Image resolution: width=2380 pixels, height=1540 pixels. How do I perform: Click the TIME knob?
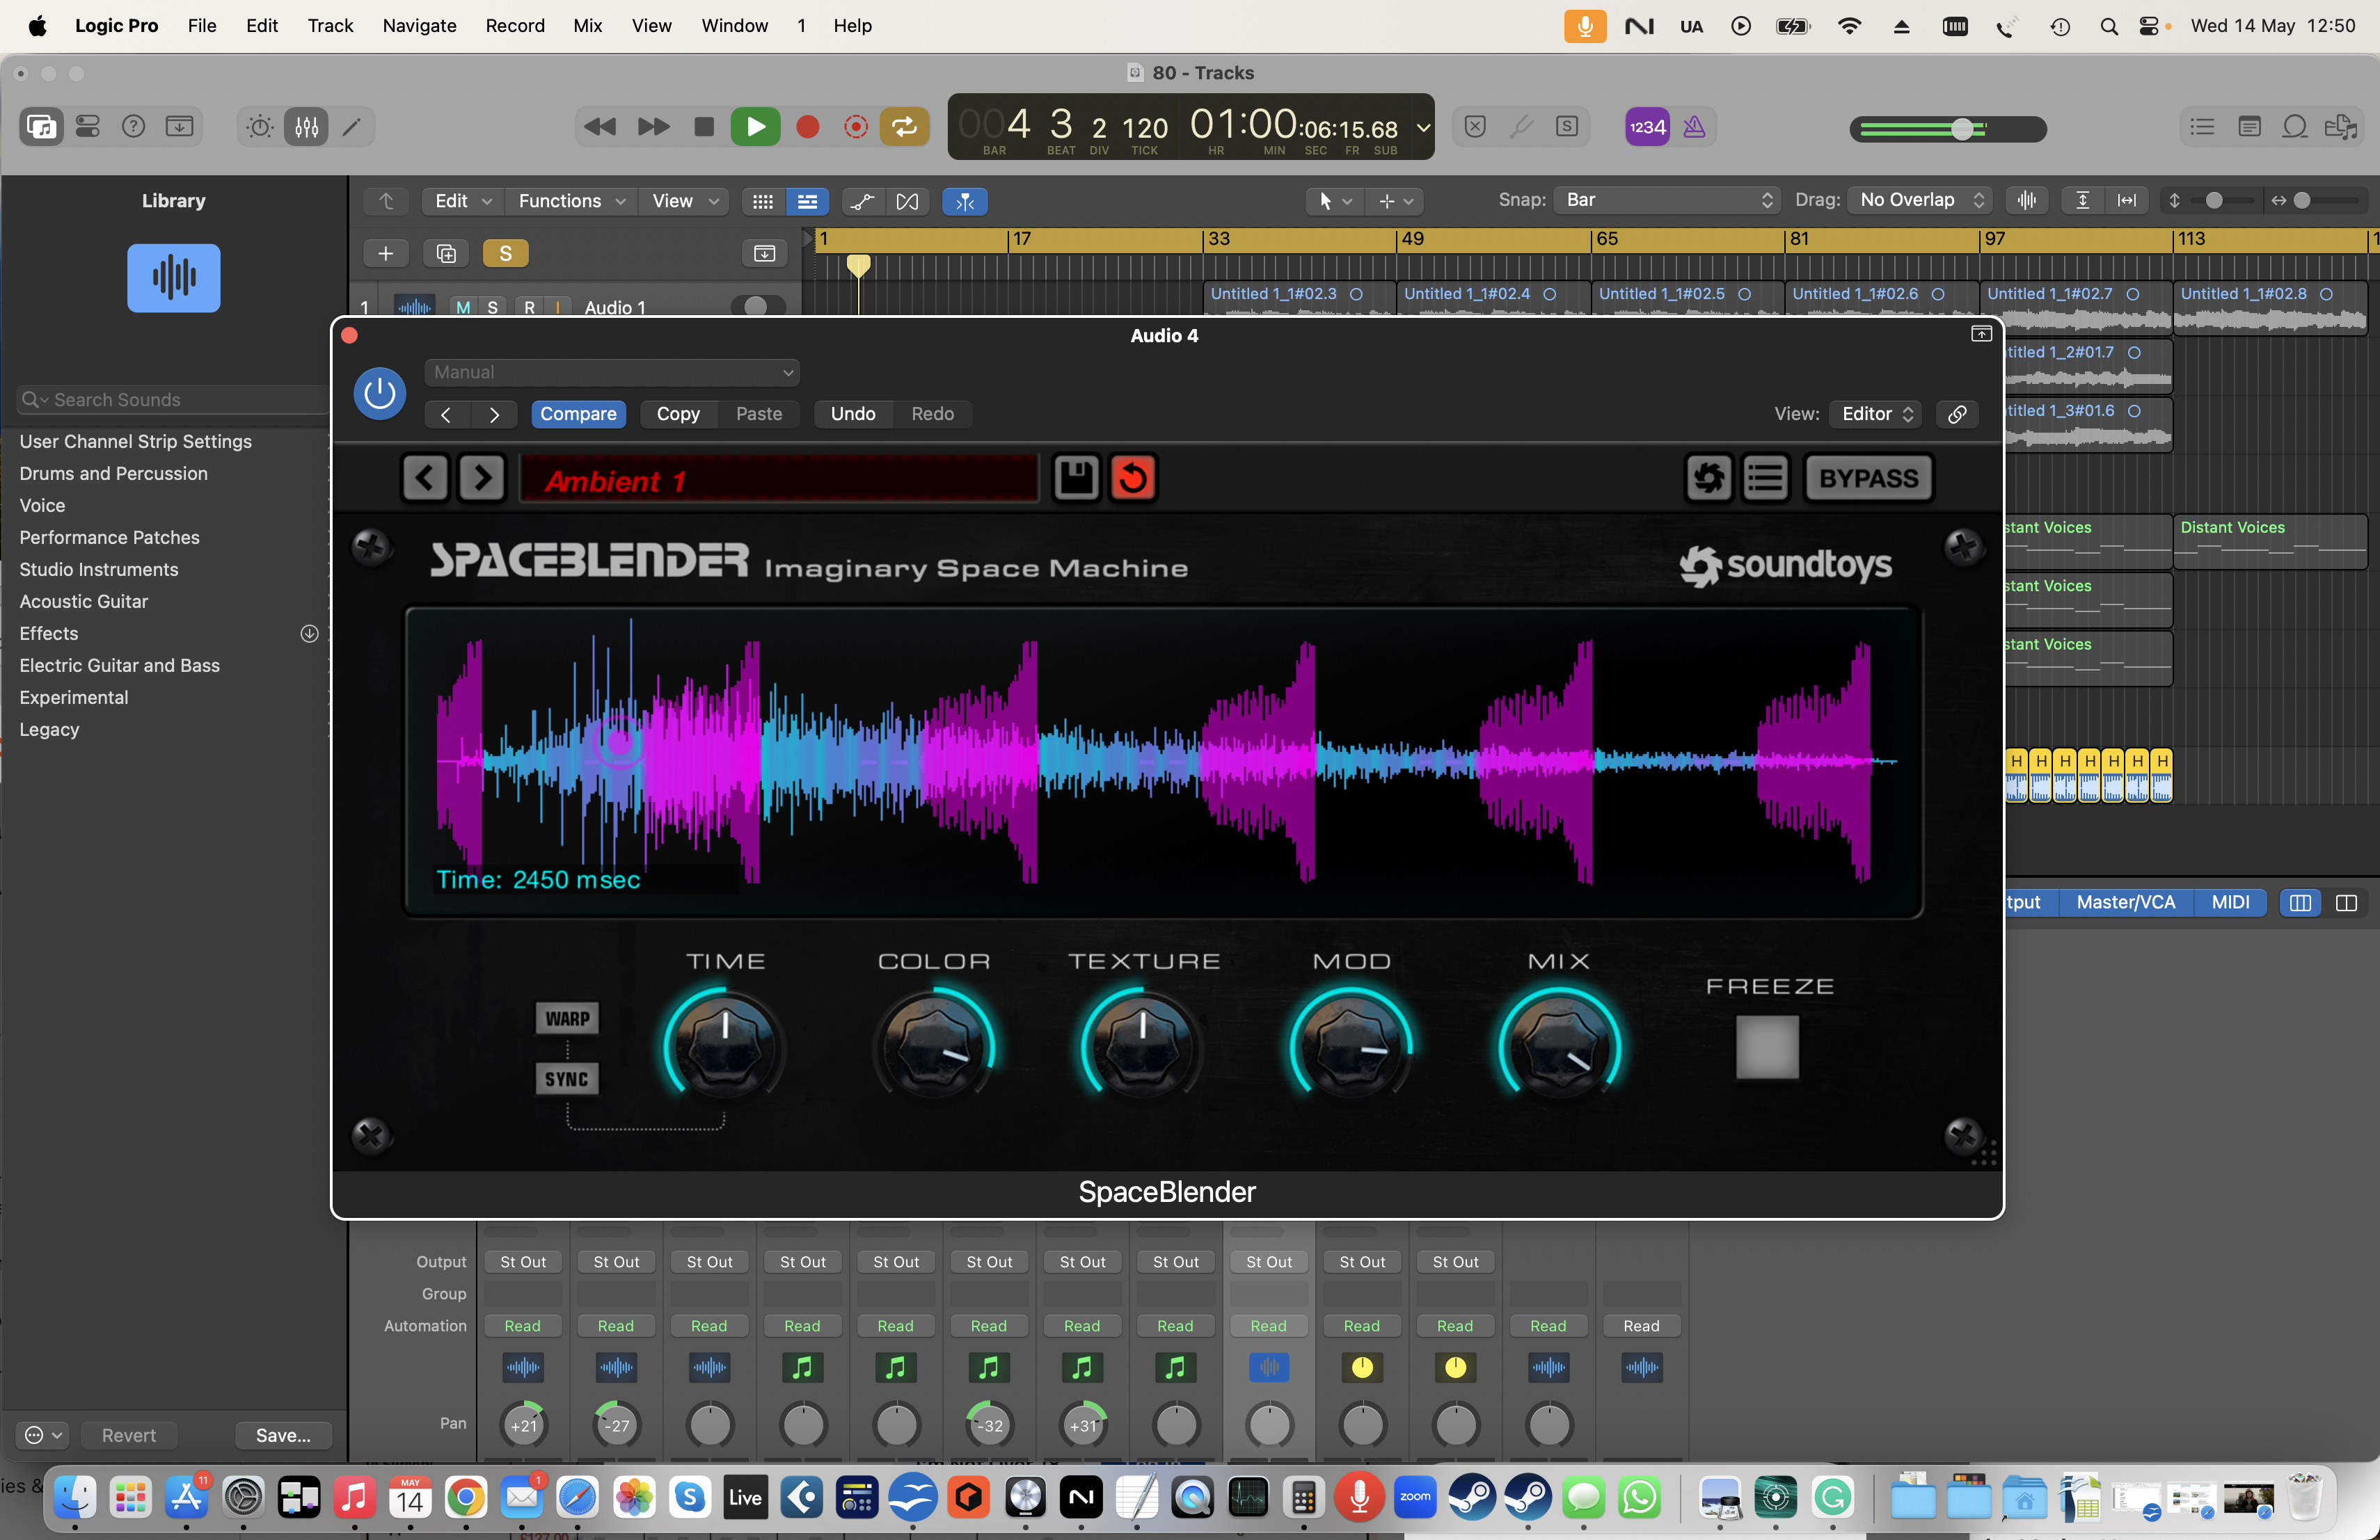point(724,1046)
